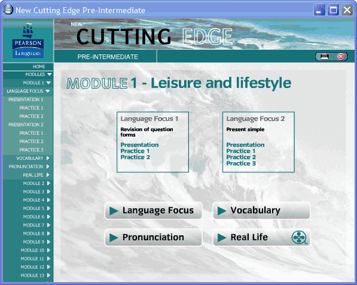Click the PRE-INTERMEDIATE label
The height and width of the screenshot is (285, 357).
click(x=108, y=57)
